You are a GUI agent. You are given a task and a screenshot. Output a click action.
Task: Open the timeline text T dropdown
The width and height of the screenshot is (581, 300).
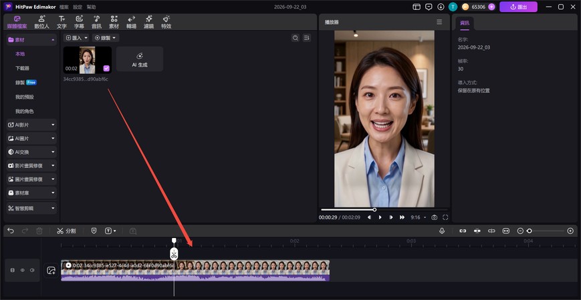(x=110, y=231)
